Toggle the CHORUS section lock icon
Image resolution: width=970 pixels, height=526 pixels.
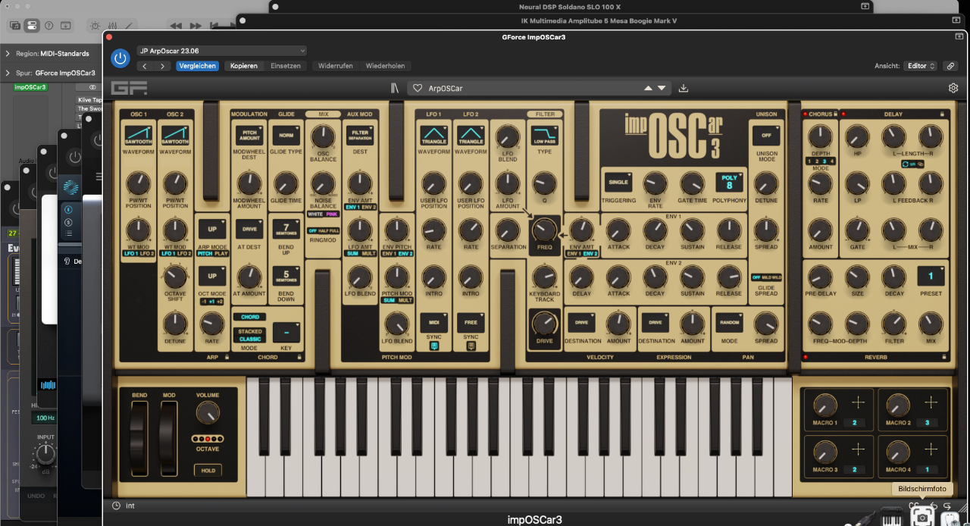click(x=836, y=114)
